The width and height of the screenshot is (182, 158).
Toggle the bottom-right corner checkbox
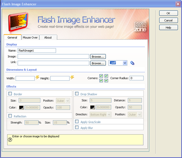click(106, 80)
